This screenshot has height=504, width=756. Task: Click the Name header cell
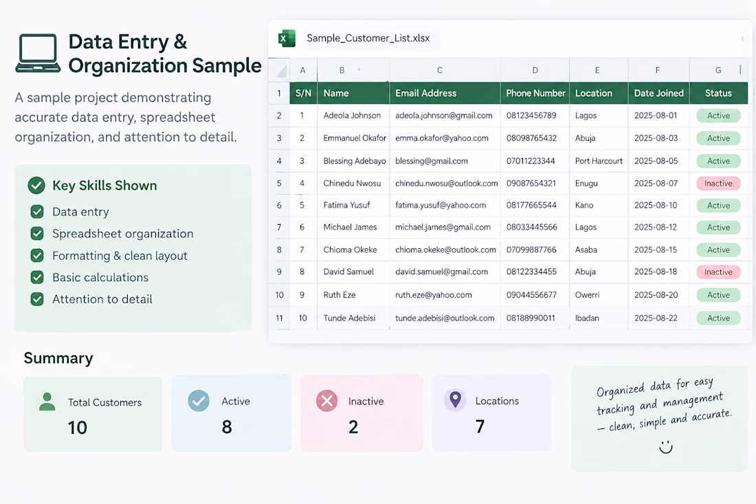pos(353,93)
